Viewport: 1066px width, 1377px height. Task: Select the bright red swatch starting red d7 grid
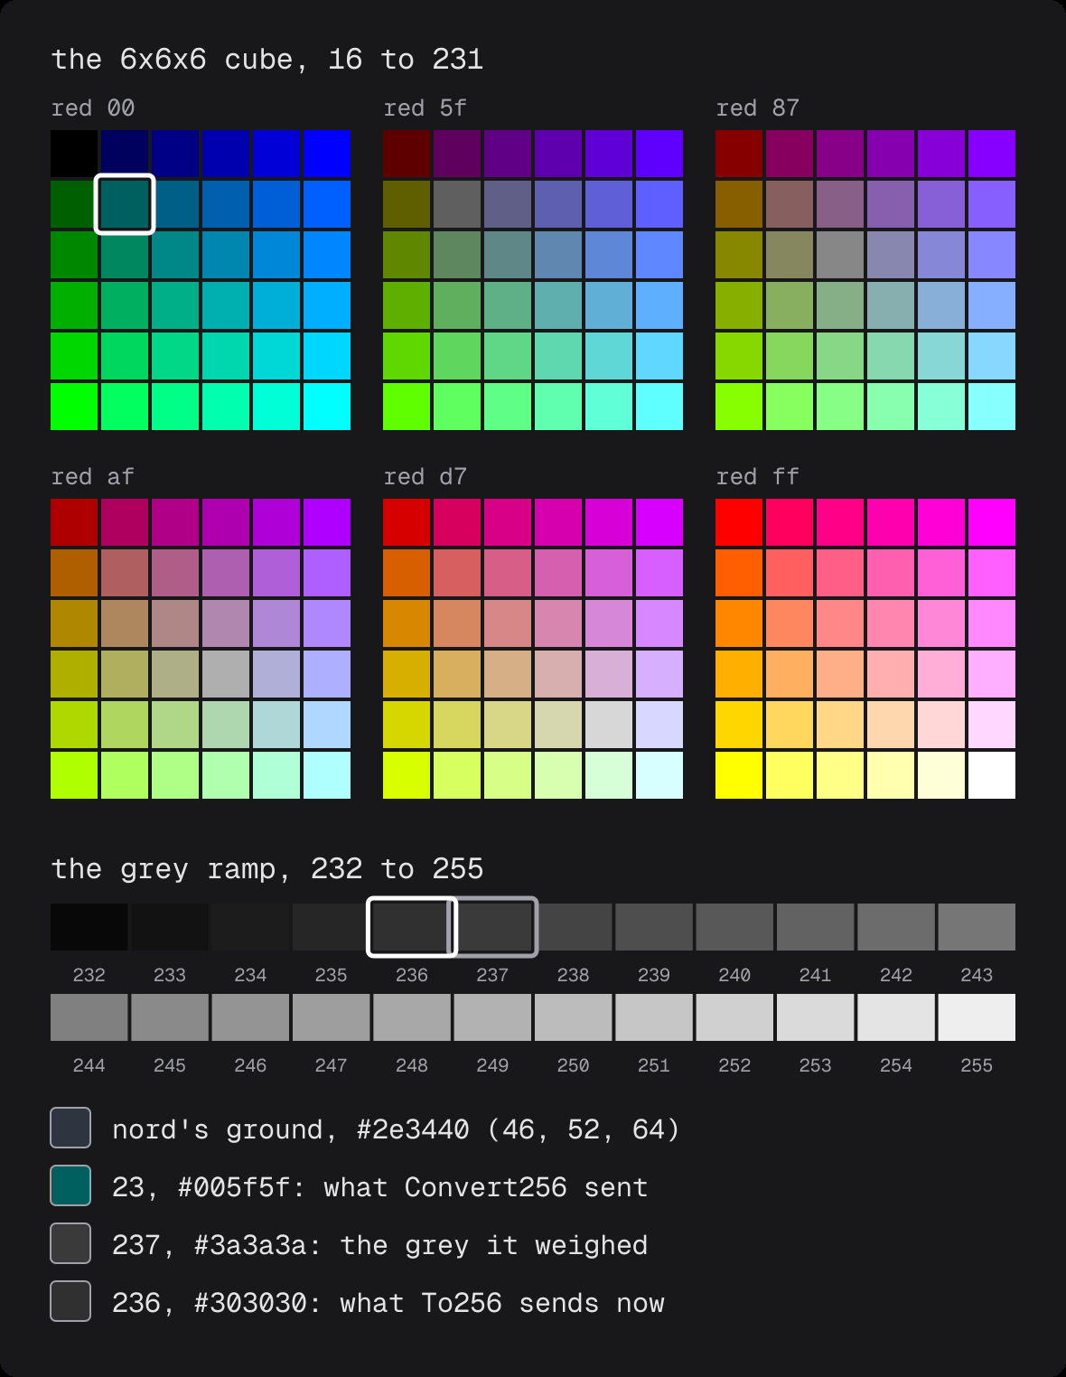pyautogui.click(x=407, y=522)
